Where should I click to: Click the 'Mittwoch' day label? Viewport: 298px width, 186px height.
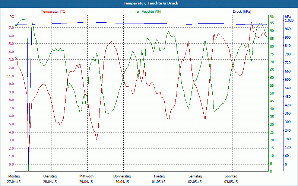pos(86,176)
